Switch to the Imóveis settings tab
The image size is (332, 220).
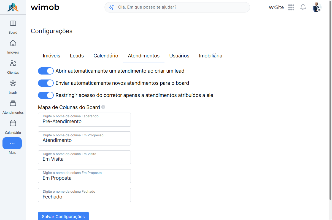click(x=52, y=56)
